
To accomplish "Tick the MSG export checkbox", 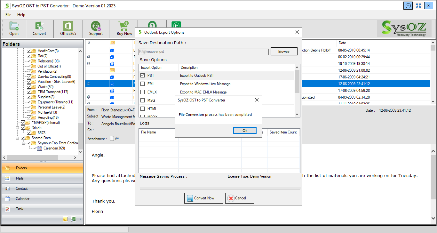I will (143, 100).
